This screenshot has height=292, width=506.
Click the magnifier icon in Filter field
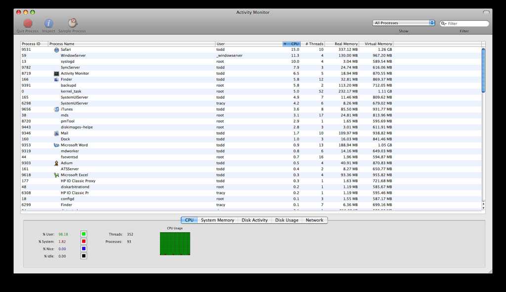click(444, 24)
